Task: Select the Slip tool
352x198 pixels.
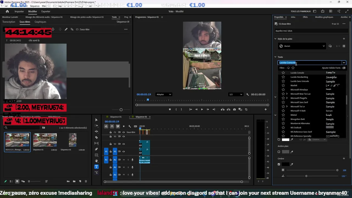Action: tap(96, 143)
